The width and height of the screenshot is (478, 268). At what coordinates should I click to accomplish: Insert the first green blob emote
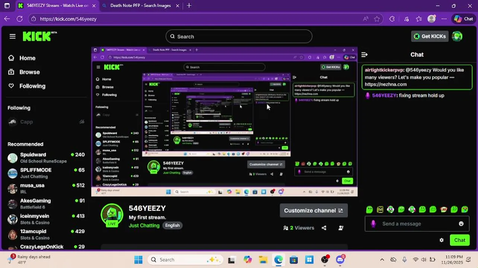click(x=369, y=210)
